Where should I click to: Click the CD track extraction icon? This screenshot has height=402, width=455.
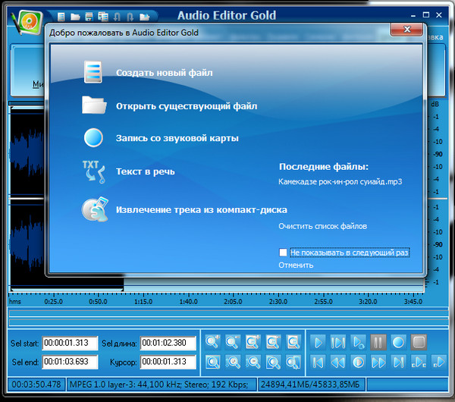pos(93,209)
